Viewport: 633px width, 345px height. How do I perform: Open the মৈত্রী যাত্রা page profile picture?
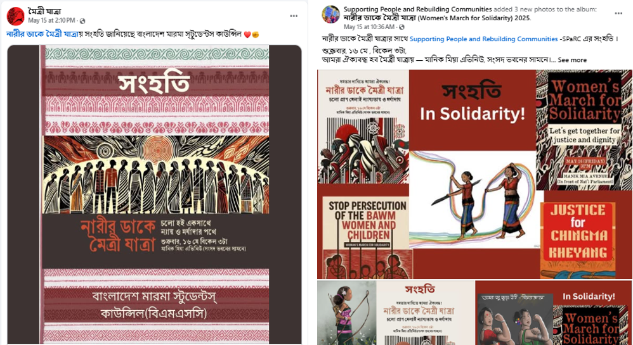coord(16,16)
